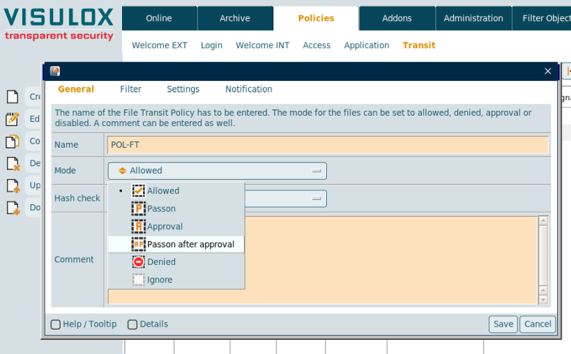
Task: Open the Notification tab
Action: click(x=248, y=89)
